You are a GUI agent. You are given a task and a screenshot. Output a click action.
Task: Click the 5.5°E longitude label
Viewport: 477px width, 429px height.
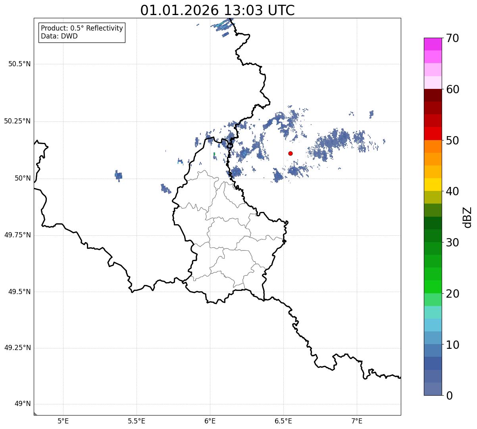click(137, 421)
